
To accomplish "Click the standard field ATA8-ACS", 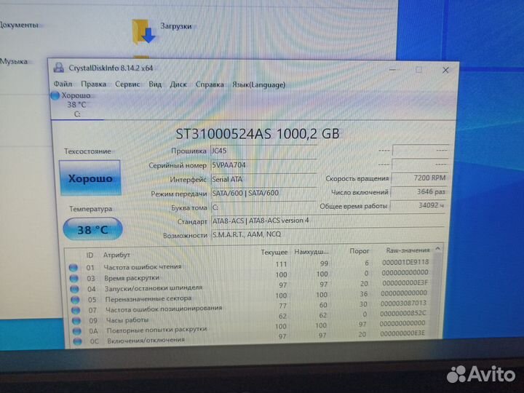I will [327, 221].
